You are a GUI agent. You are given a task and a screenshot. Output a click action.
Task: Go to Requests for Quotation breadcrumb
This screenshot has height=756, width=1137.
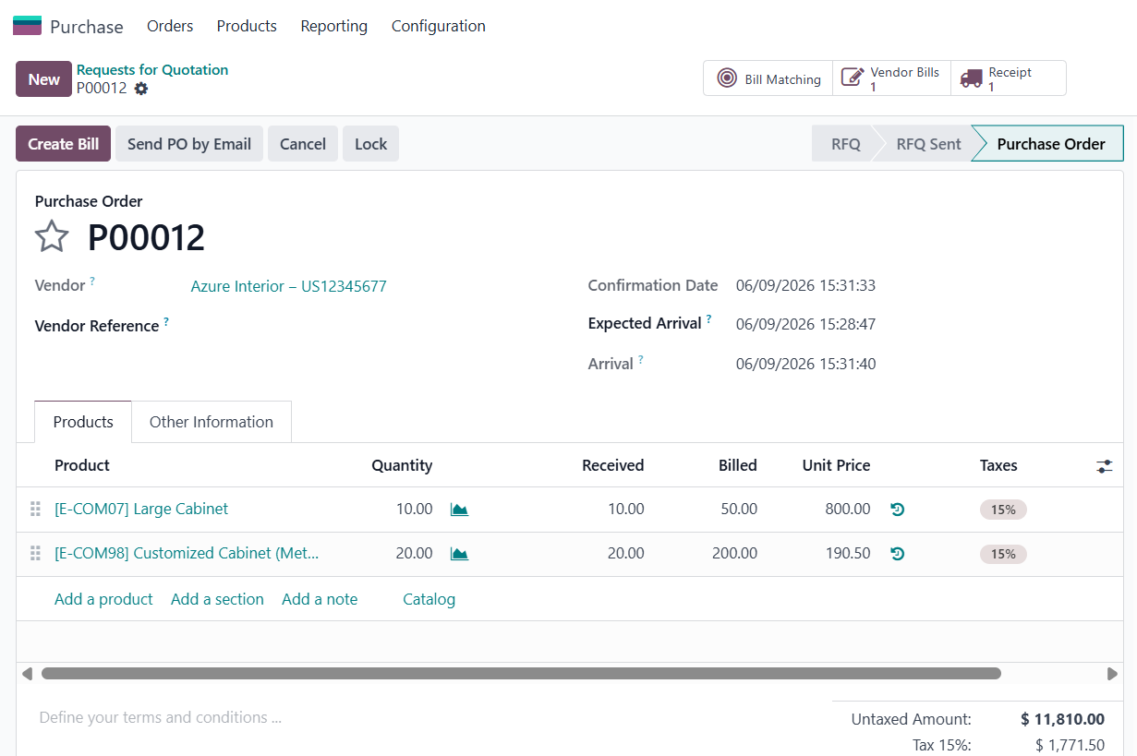click(152, 70)
